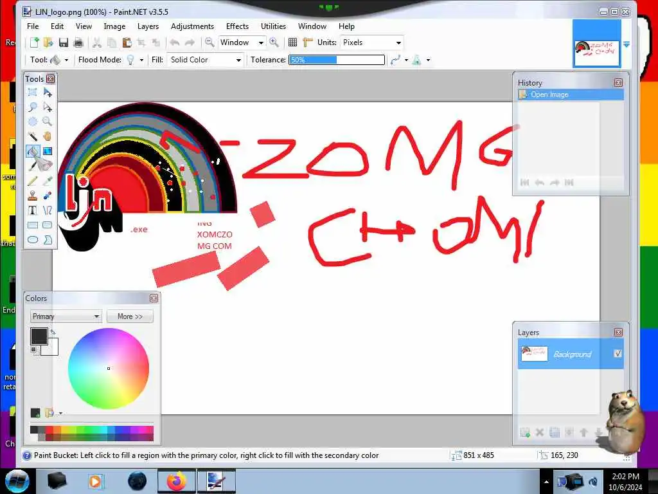Swap primary and secondary colors arrow
The image size is (658, 494).
coord(53,332)
